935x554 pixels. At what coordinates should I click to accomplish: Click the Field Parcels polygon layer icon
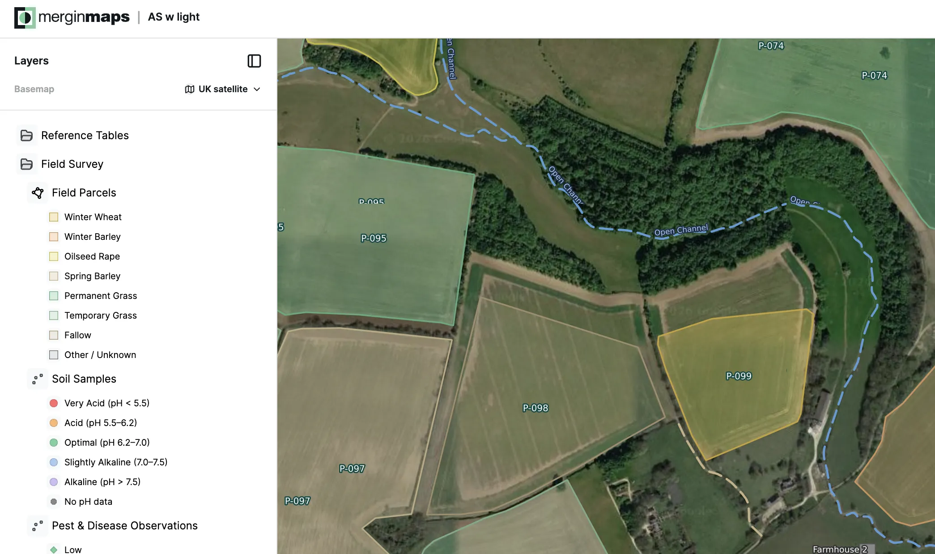tap(38, 193)
